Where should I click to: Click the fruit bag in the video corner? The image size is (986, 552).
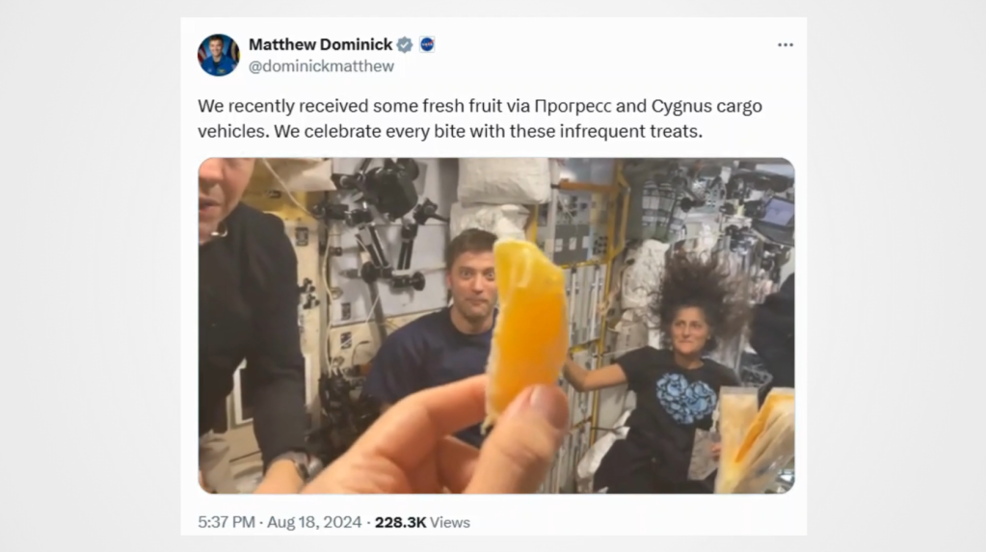coord(755,440)
